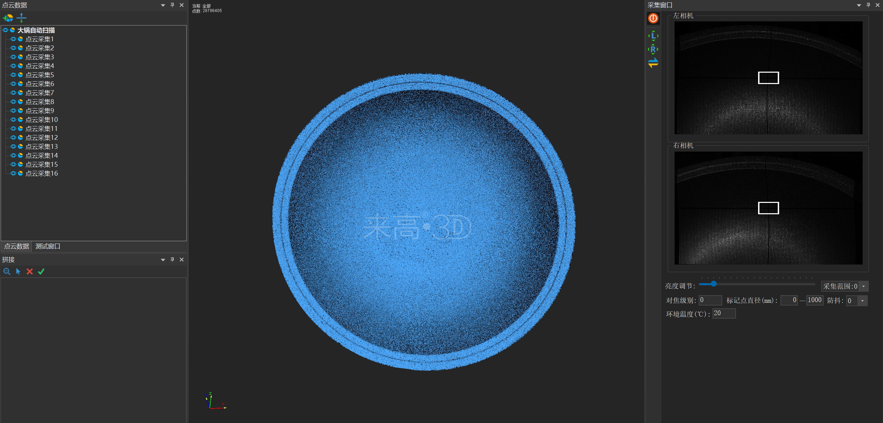Select the left camera L icon
The width and height of the screenshot is (883, 423).
[653, 36]
